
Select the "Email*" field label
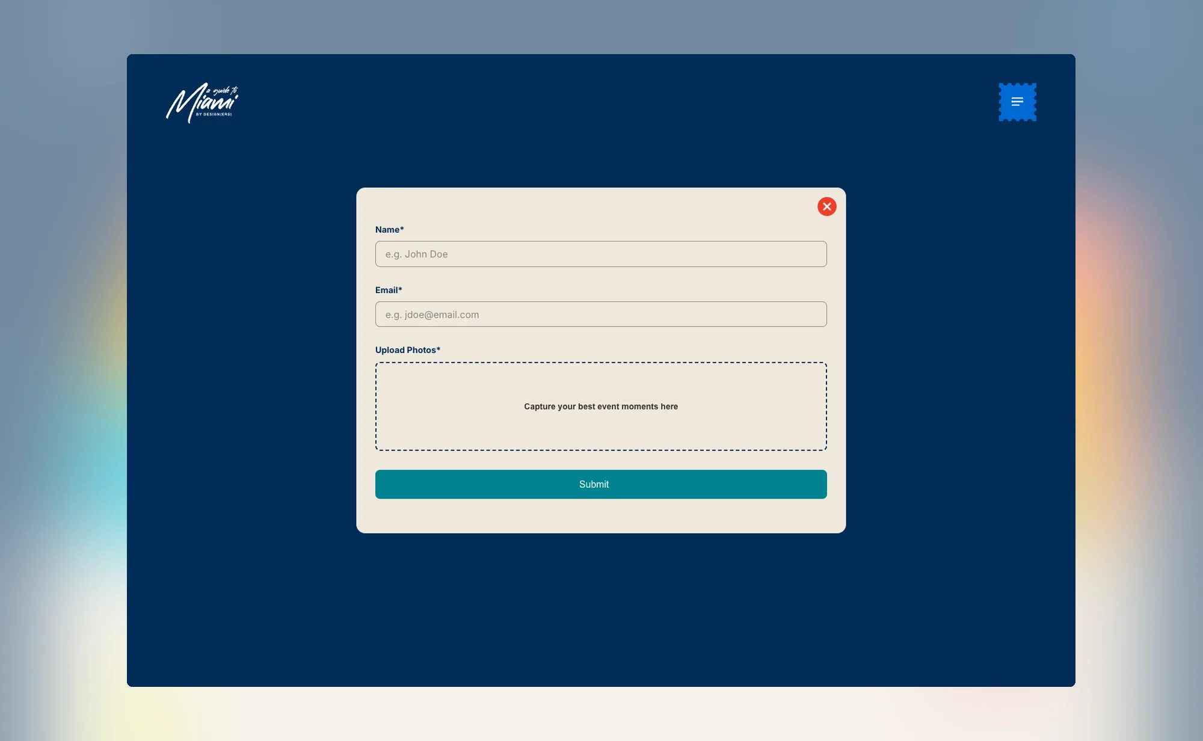coord(389,290)
